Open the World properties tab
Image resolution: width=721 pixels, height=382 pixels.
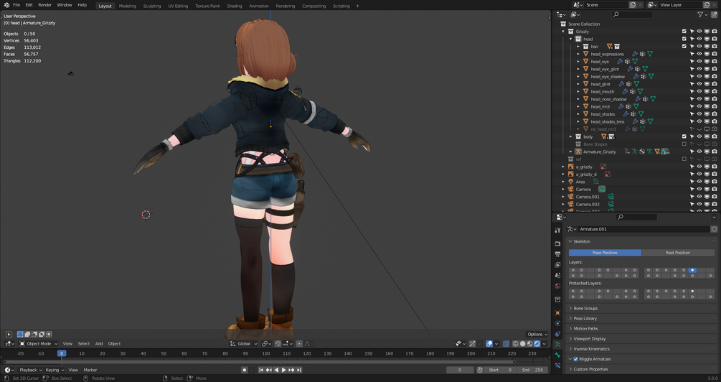(557, 286)
